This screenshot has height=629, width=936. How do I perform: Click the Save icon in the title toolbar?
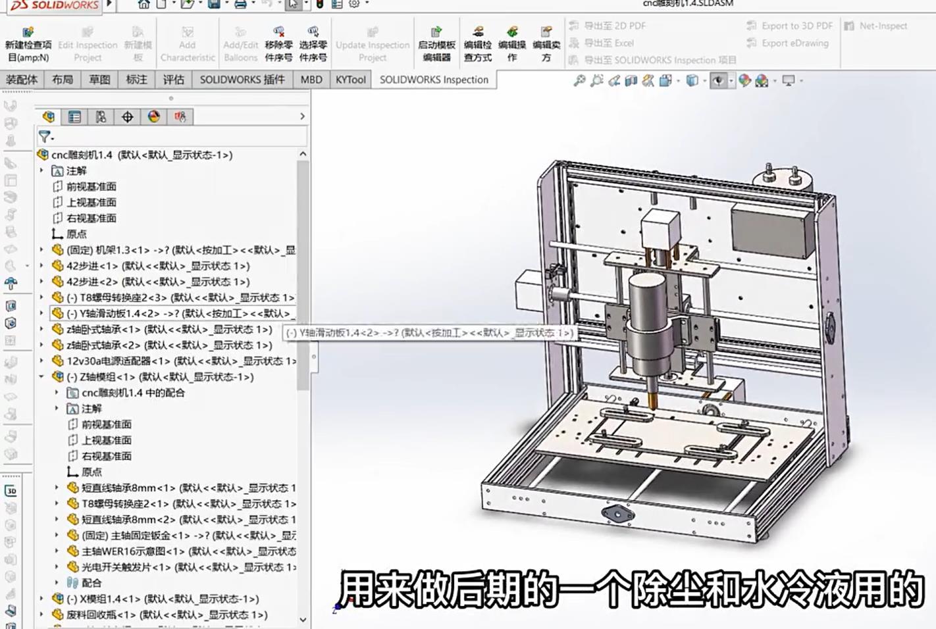213,4
